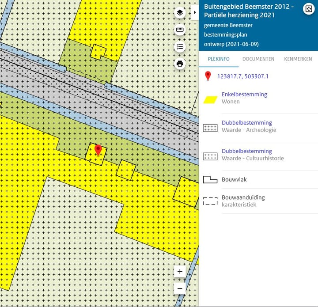Click the fullscreen icon in plan header
Screen dimensions: 318x307
308,10
